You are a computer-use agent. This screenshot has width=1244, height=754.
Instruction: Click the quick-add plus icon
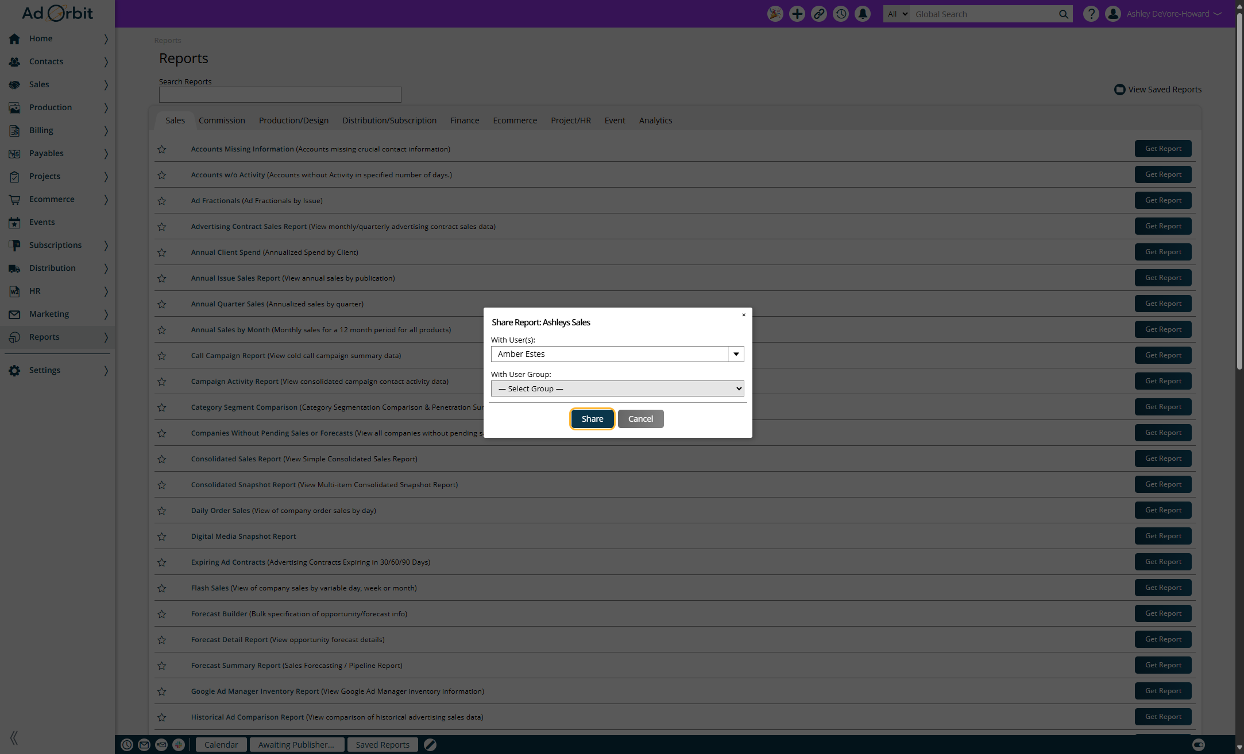pyautogui.click(x=797, y=14)
